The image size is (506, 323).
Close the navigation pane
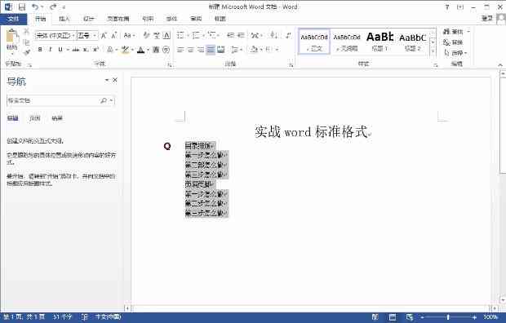click(x=115, y=80)
